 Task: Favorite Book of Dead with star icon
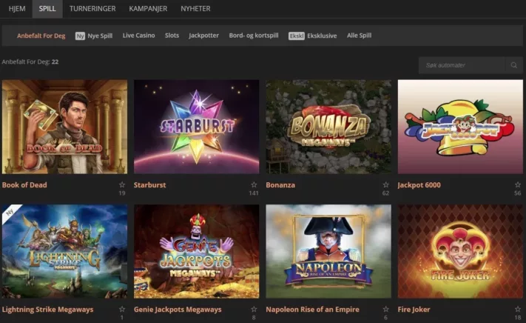122,184
